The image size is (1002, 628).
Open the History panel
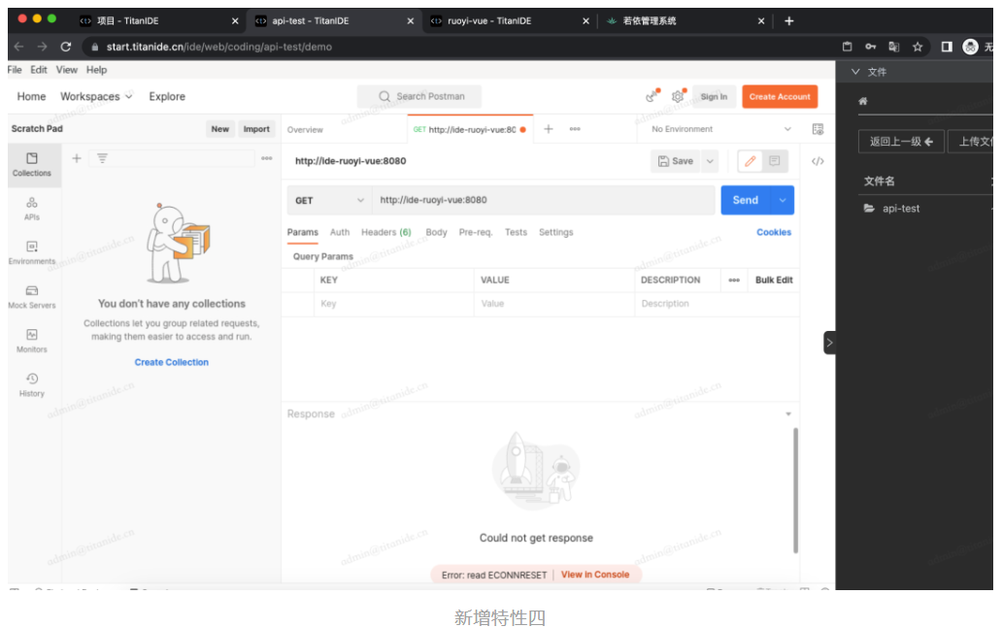32,383
